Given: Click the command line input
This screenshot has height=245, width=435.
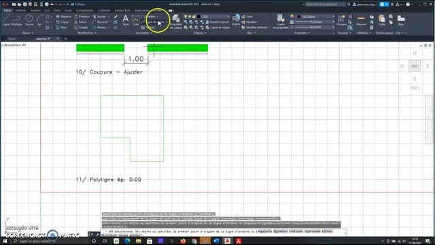Looking at the screenshot, I should [x=224, y=233].
